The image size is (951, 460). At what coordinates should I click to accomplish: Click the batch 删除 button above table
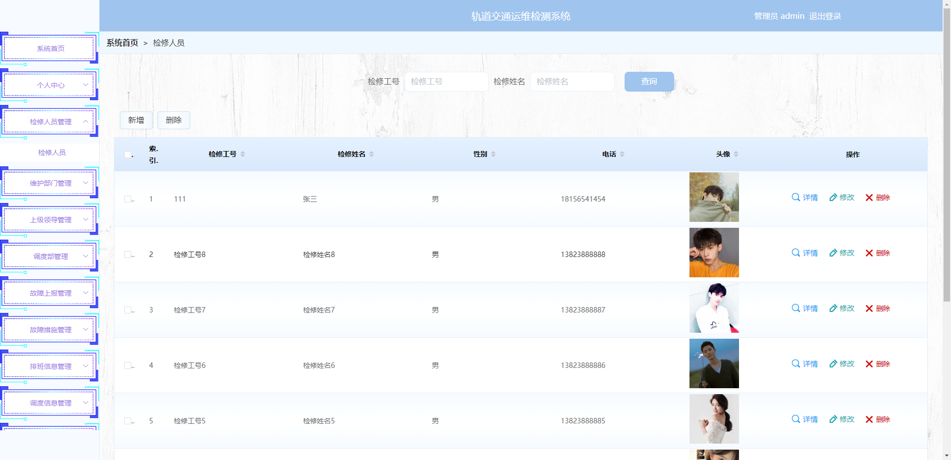point(174,120)
